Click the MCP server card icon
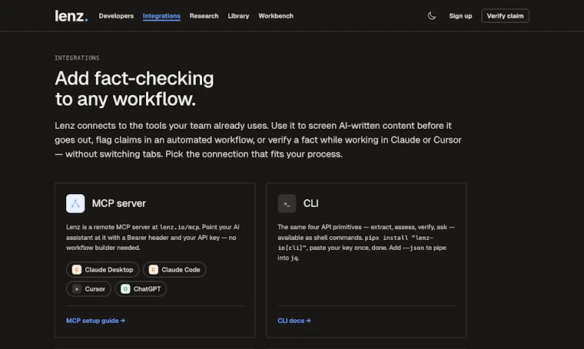 75,203
